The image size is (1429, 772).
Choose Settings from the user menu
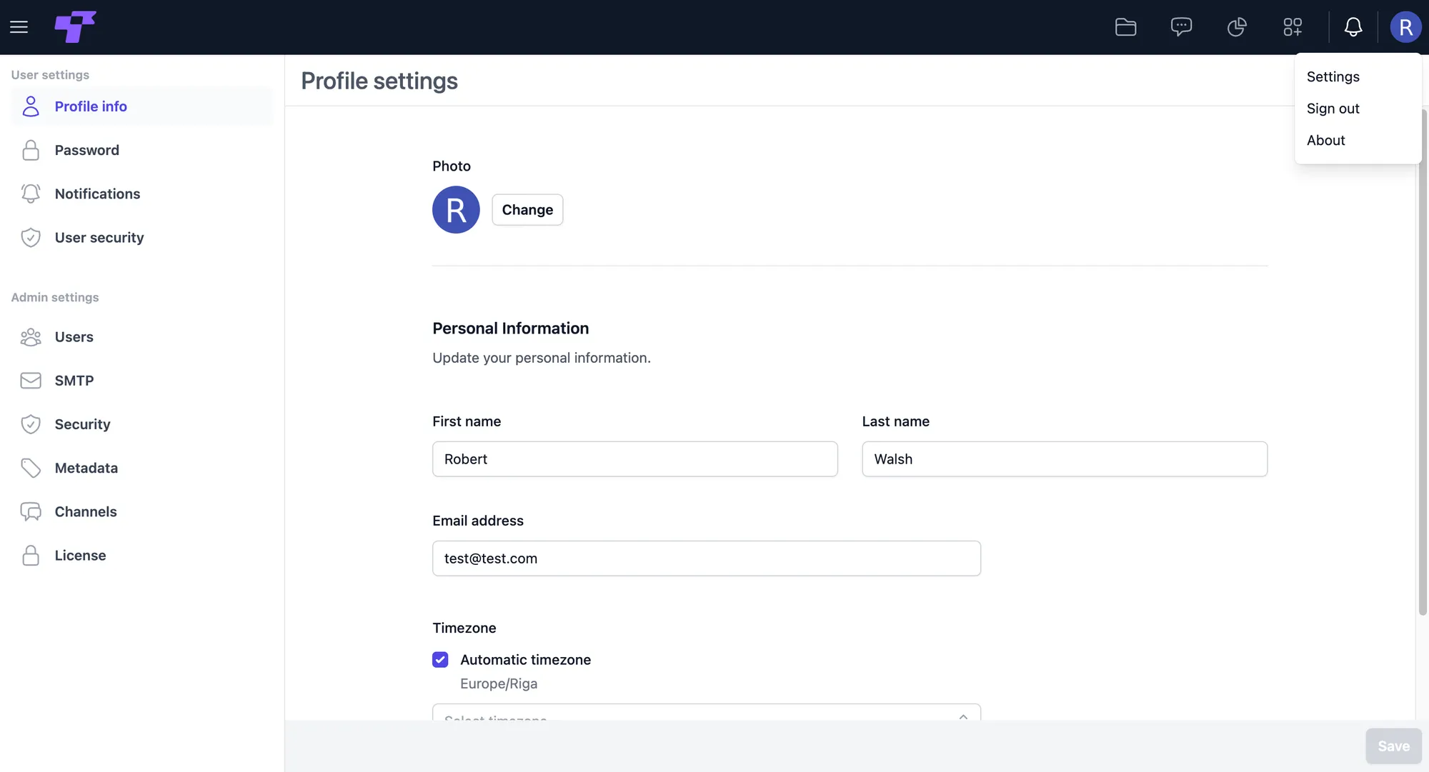click(1333, 76)
